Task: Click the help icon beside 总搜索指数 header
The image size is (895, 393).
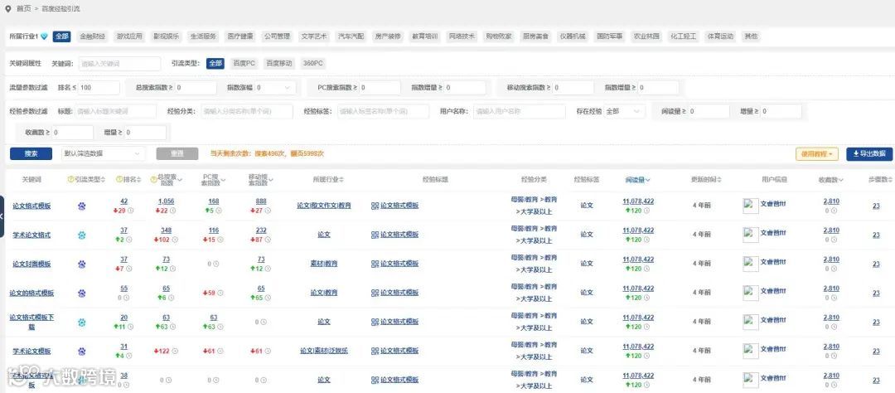Action: coord(153,179)
